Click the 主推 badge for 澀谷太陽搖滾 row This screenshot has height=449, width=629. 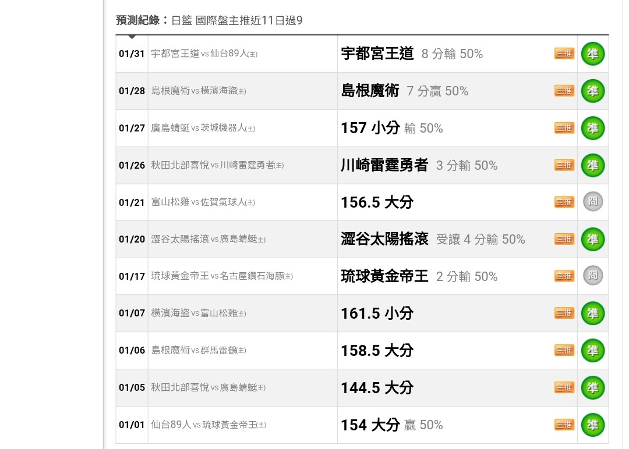click(564, 239)
